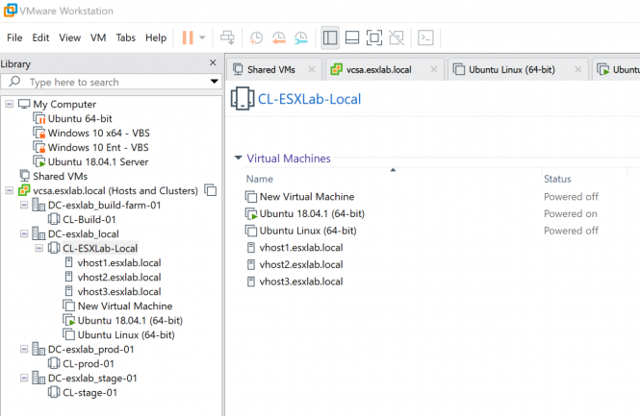Viewport: 640px width, 416px height.
Task: Click the Suspend (pause) toolbar button
Action: point(188,37)
